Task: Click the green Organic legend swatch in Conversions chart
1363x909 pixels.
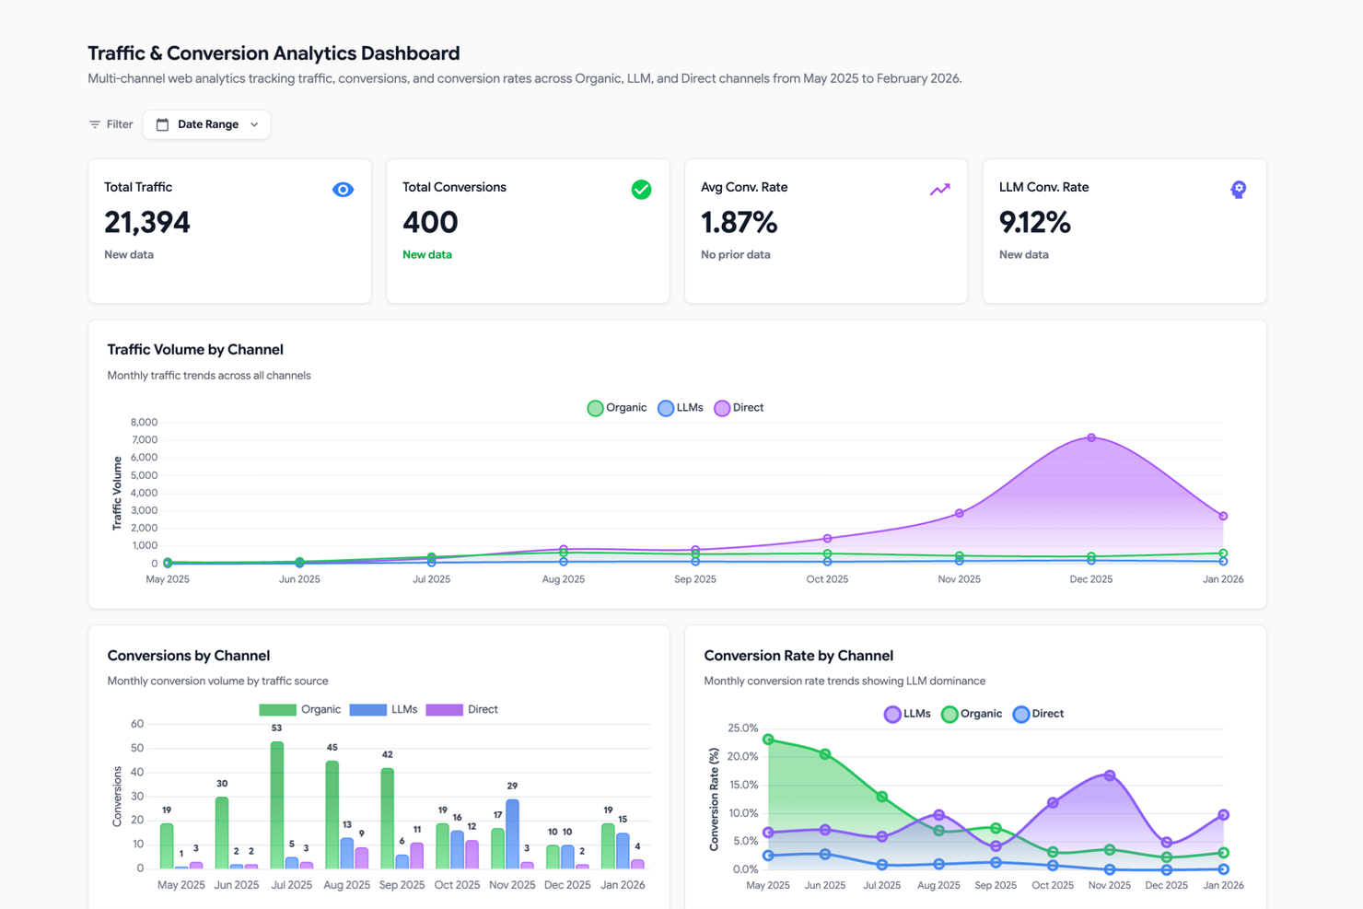Action: 278,709
